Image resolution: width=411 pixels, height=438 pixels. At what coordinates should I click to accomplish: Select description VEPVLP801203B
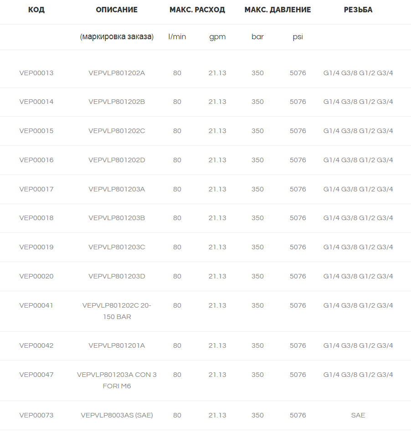point(117,218)
